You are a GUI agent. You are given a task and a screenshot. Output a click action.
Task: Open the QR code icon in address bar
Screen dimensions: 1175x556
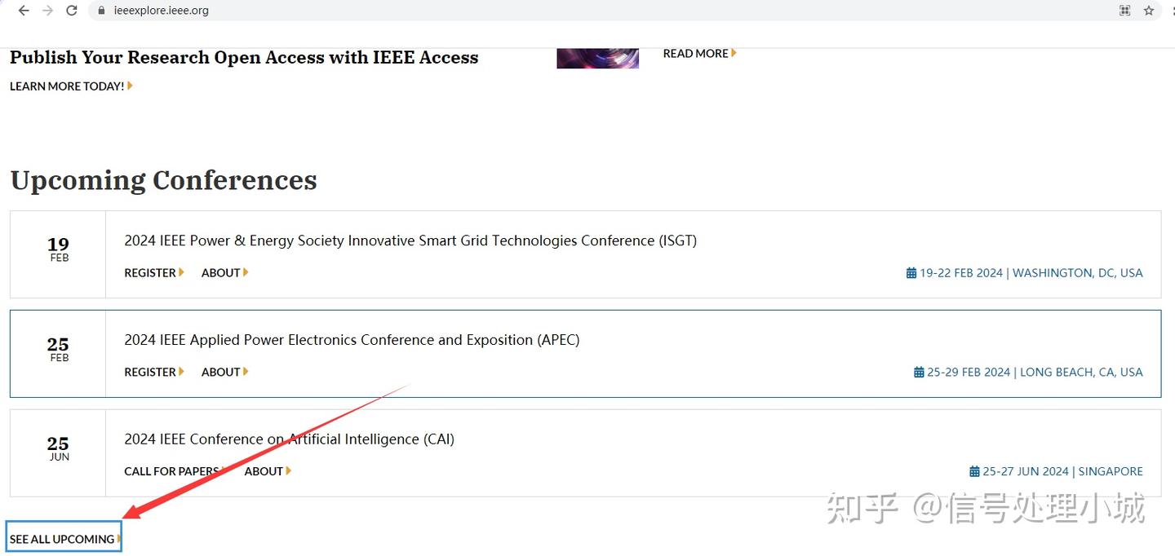point(1125,11)
